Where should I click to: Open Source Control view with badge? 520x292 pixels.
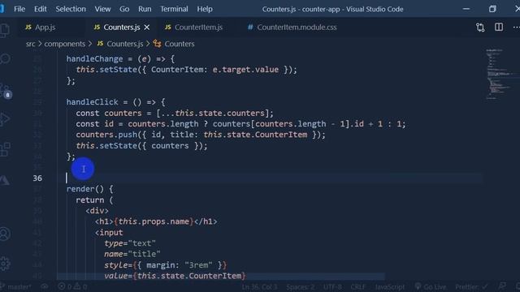click(6, 91)
